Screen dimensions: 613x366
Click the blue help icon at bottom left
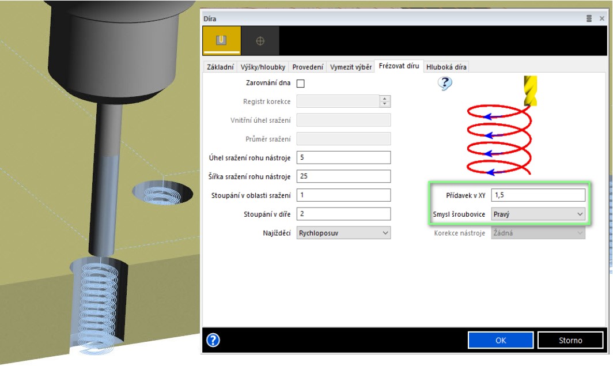pyautogui.click(x=213, y=340)
